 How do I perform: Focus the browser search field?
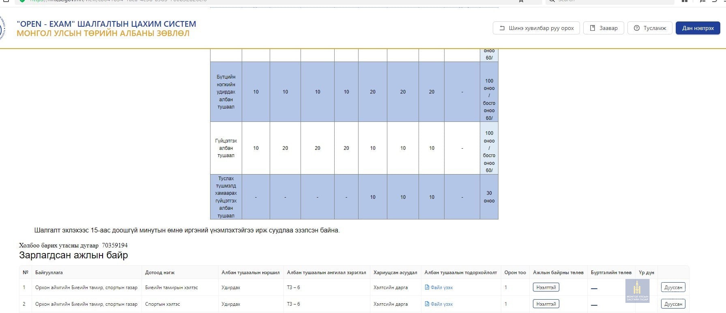coord(608,1)
